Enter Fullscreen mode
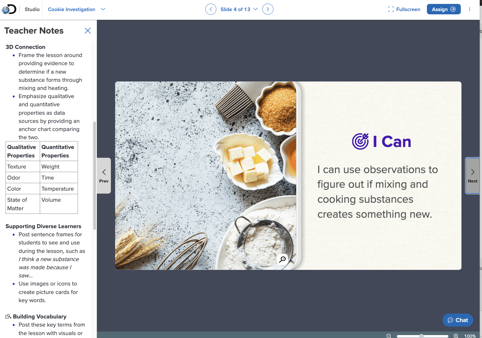The width and height of the screenshot is (482, 338). click(404, 9)
